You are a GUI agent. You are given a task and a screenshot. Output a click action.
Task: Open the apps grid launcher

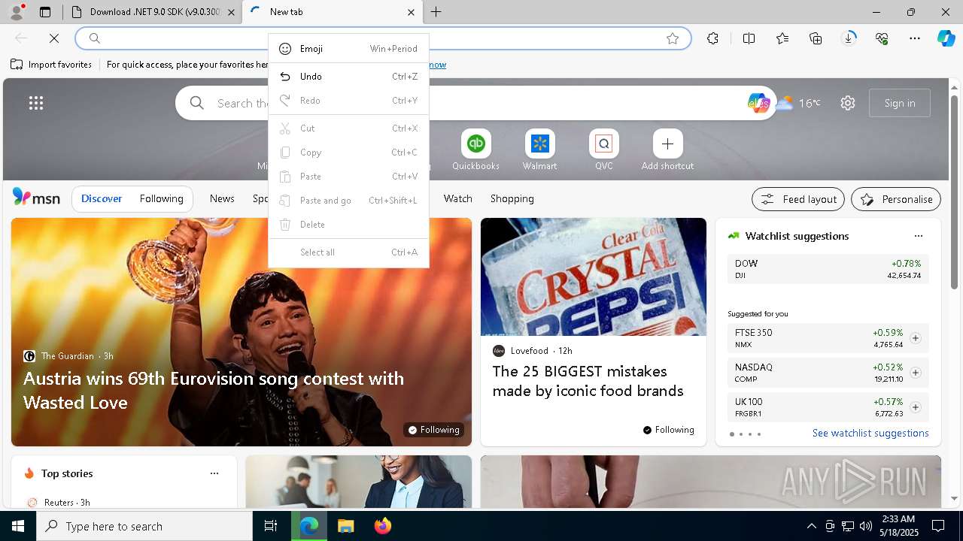click(x=36, y=103)
